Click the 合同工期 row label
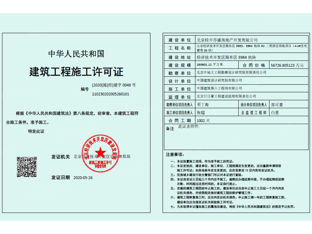This screenshot has width=312, height=234. click(x=180, y=121)
